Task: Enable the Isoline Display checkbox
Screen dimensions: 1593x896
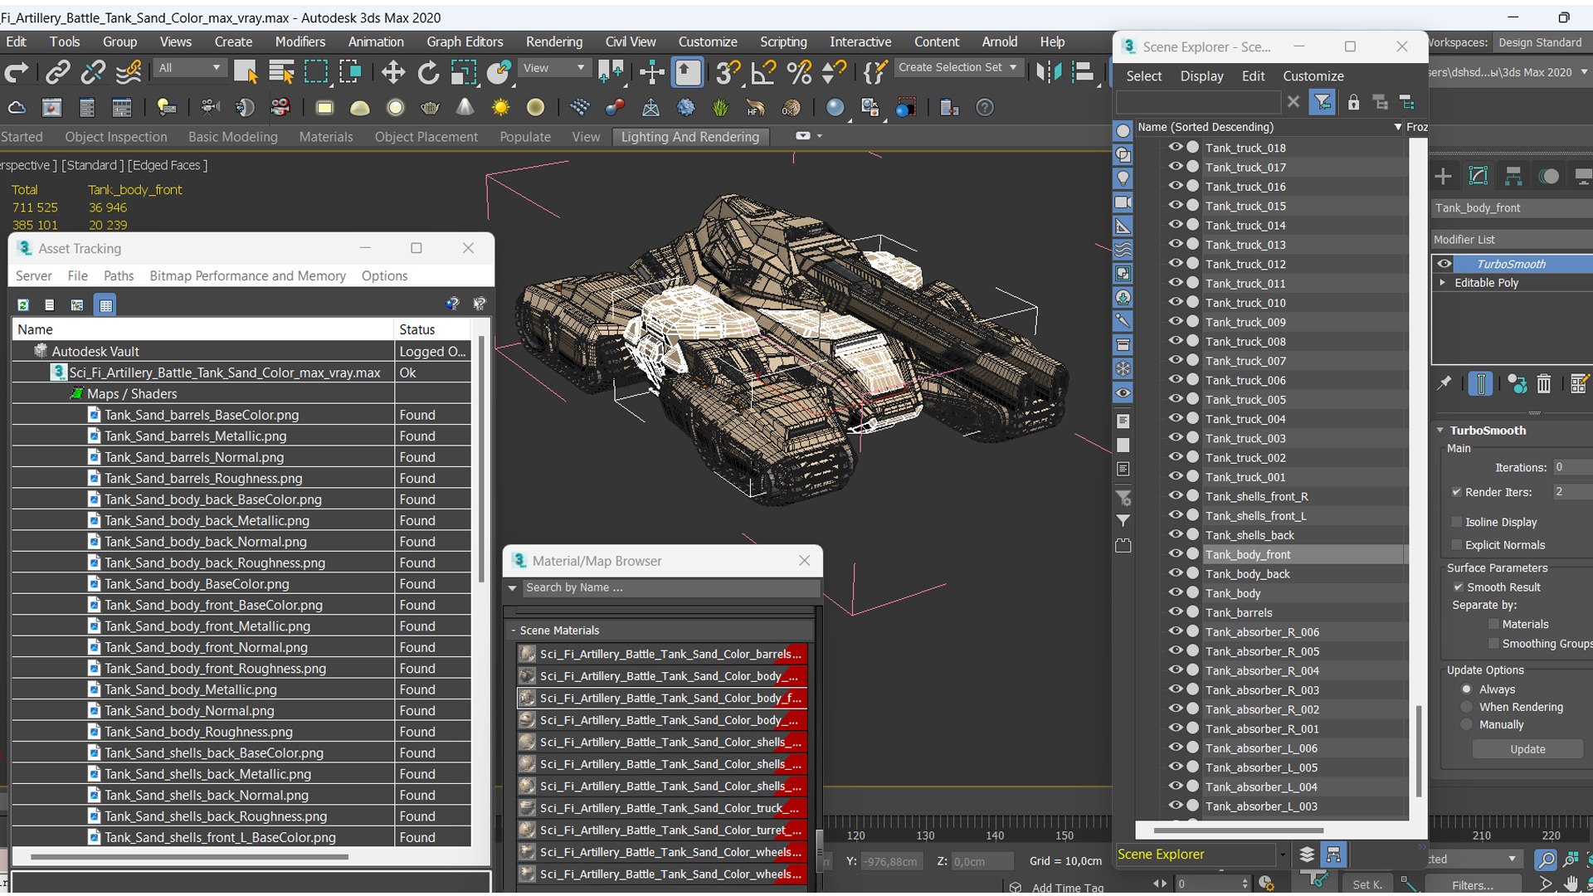Action: [1456, 522]
